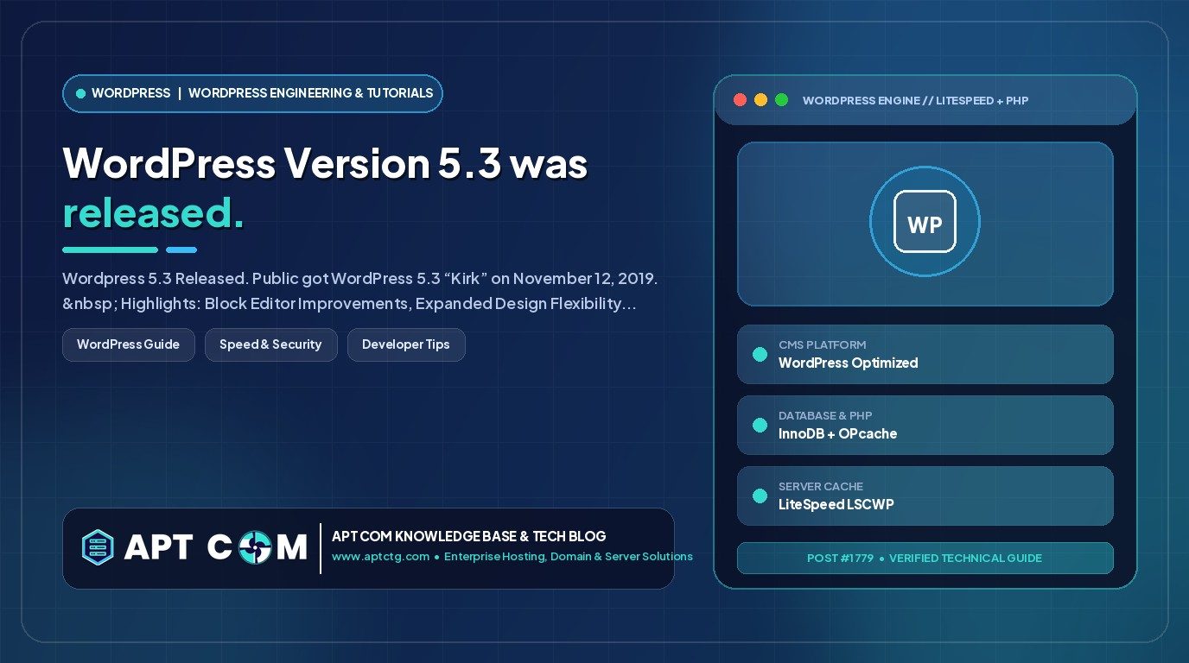Click "APT COM KNOWLEDGE BASE & TECH BLOG" text

(469, 536)
